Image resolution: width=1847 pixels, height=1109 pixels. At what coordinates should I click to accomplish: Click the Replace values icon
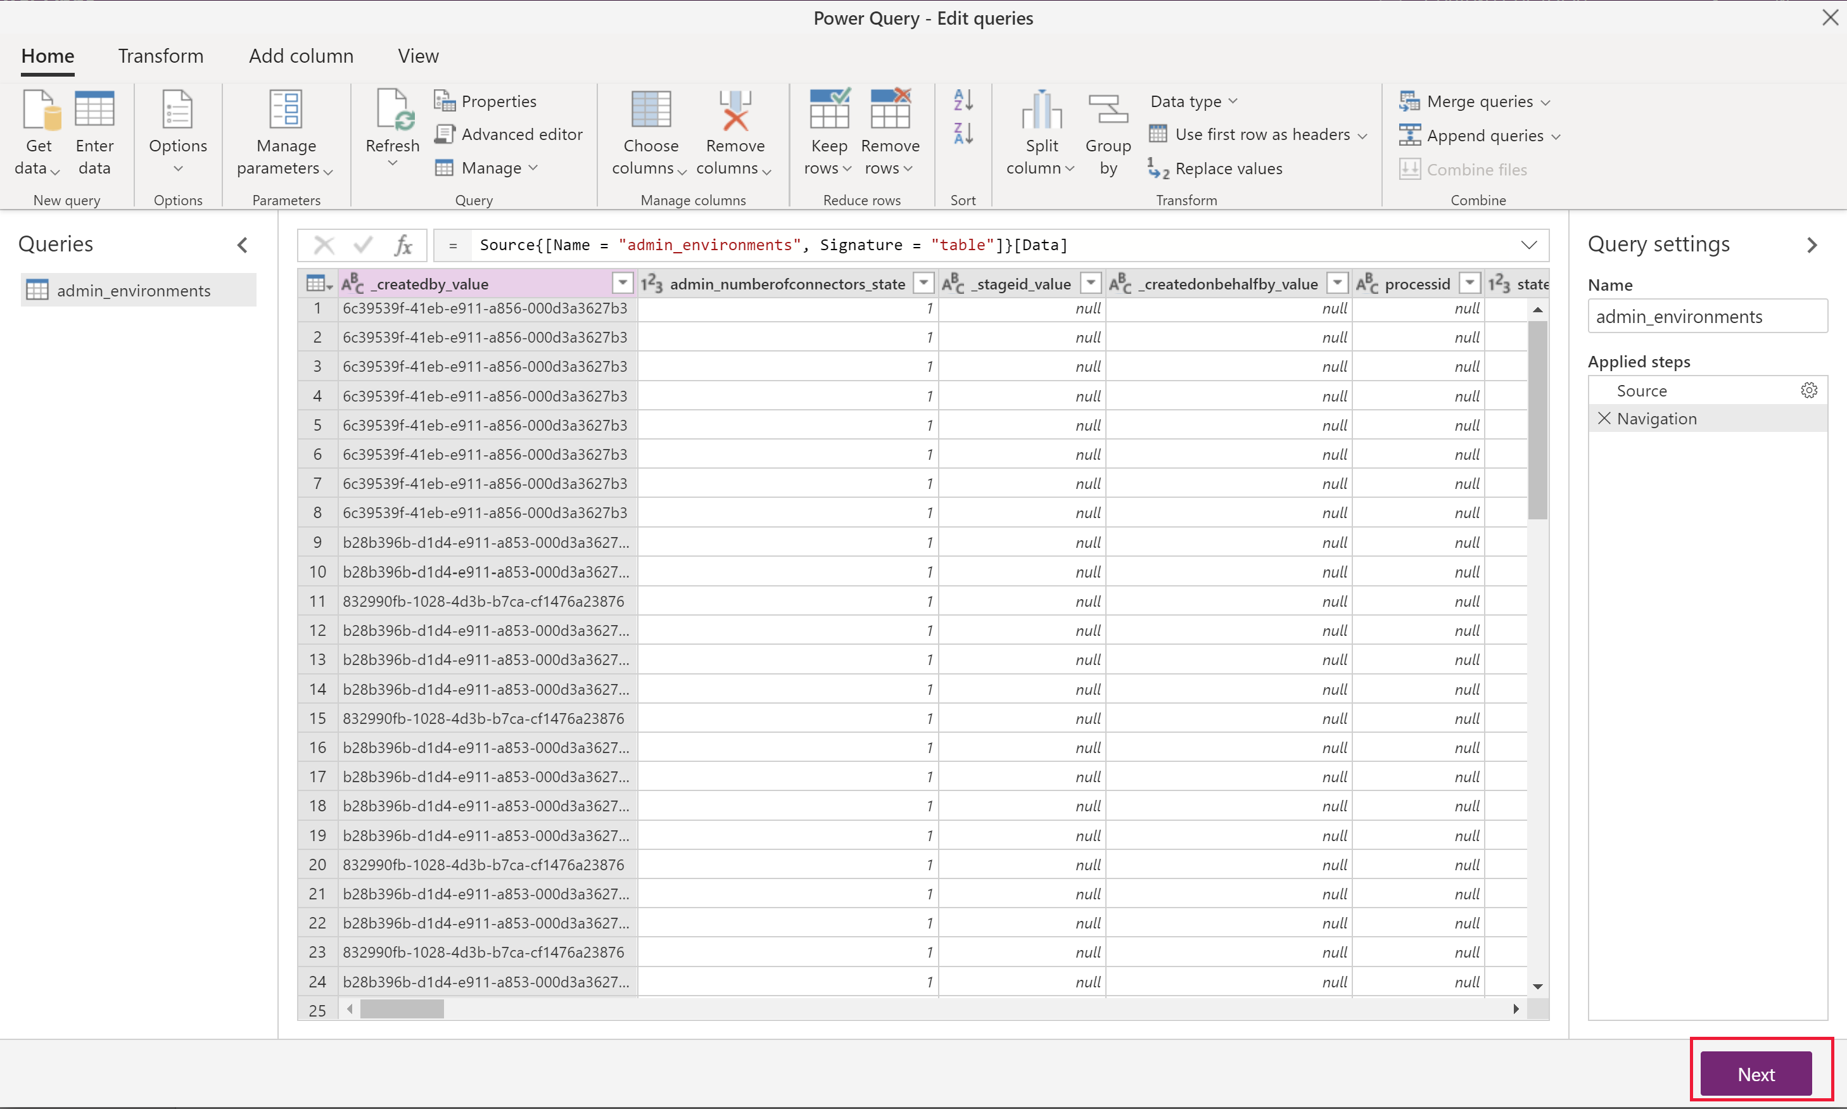[x=1157, y=167]
